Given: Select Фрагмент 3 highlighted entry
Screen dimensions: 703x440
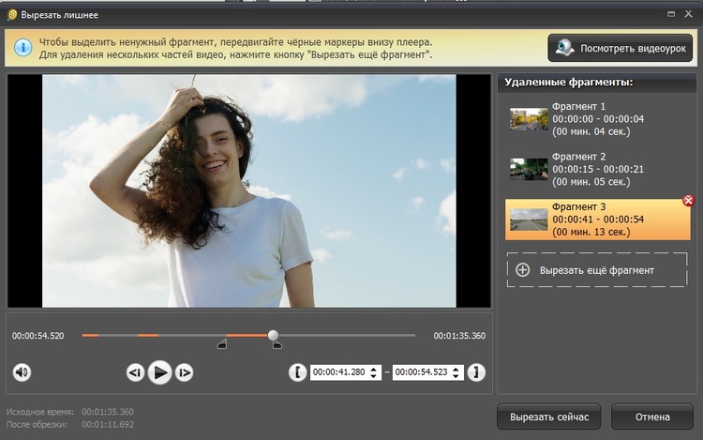Looking at the screenshot, I should pyautogui.click(x=598, y=220).
